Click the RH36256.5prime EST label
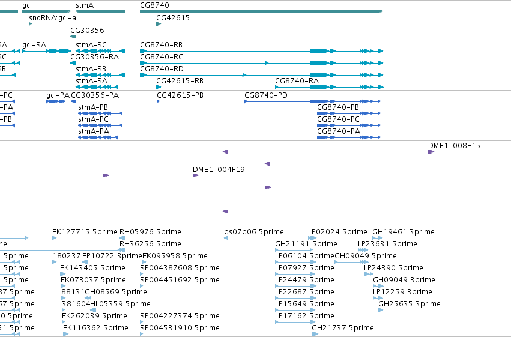511x337 pixels. point(150,244)
